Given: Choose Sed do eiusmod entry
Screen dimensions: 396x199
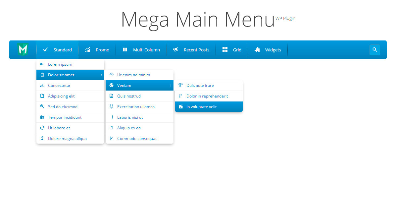Looking at the screenshot, I should point(70,107).
